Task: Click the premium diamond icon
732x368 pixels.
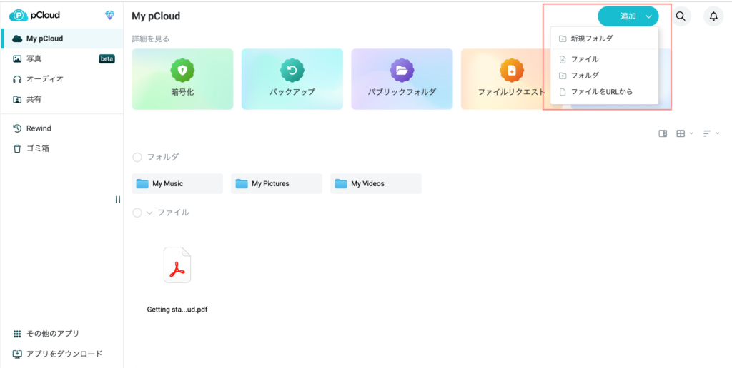Action: point(109,15)
